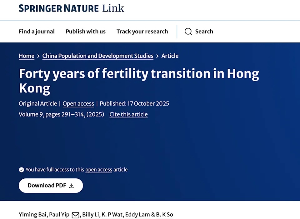
Task: Open author Eddy Lam link
Action: click(137, 215)
